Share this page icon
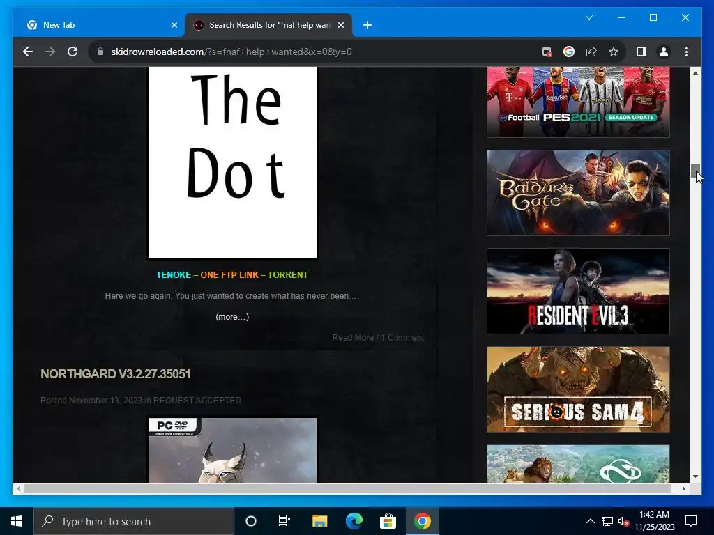 pos(591,52)
